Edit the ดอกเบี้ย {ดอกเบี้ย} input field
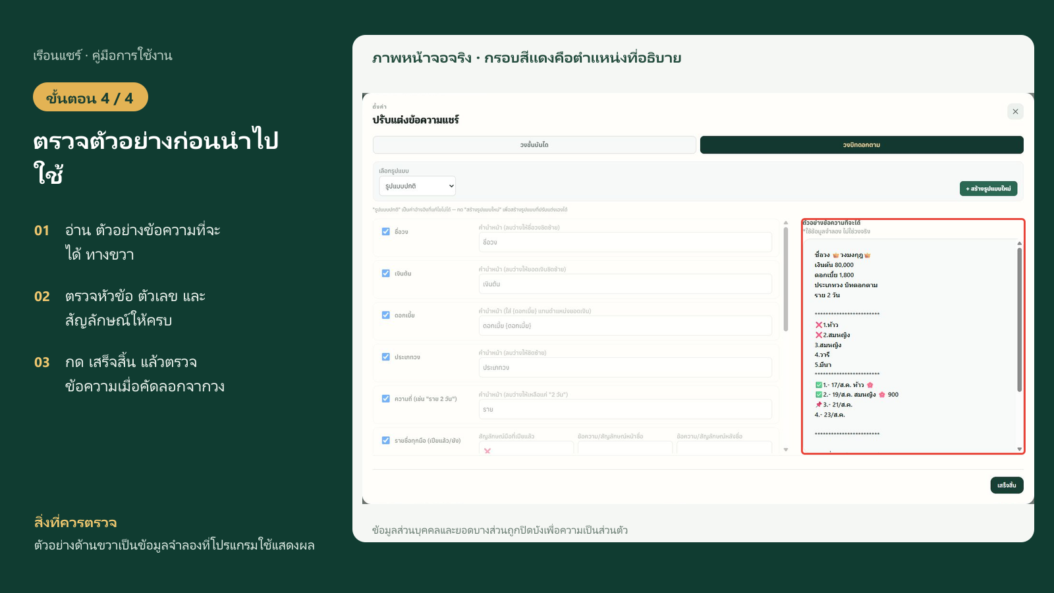The image size is (1054, 593). 625,325
